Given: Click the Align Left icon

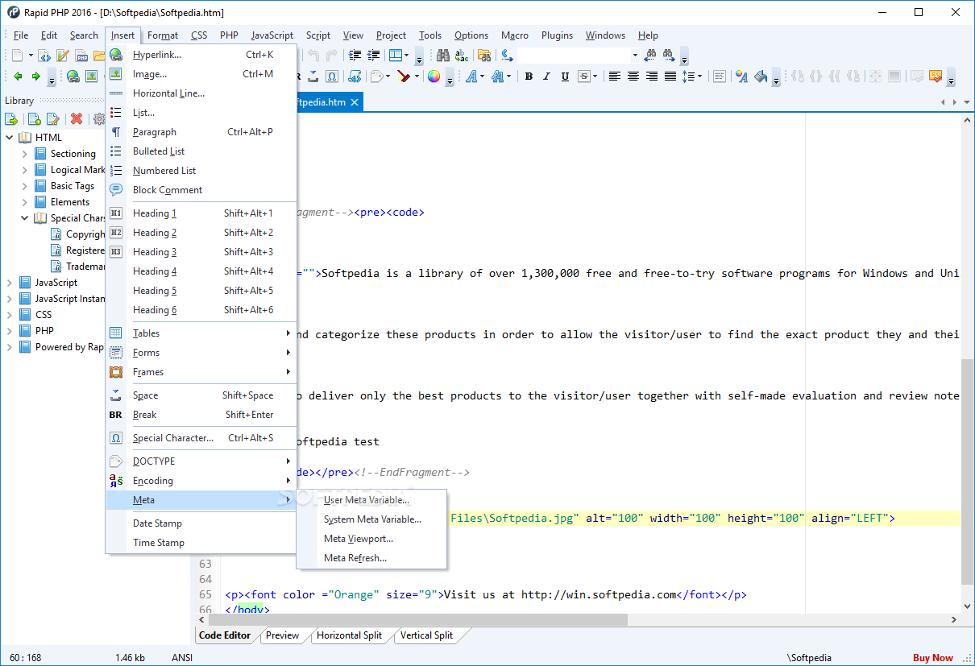Looking at the screenshot, I should point(615,77).
